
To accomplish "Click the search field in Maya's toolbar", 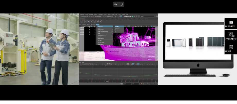I will pos(147,16).
